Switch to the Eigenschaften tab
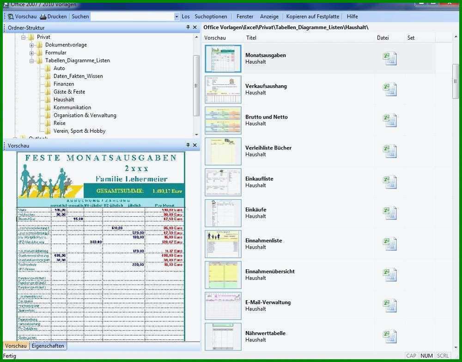 pos(48,346)
